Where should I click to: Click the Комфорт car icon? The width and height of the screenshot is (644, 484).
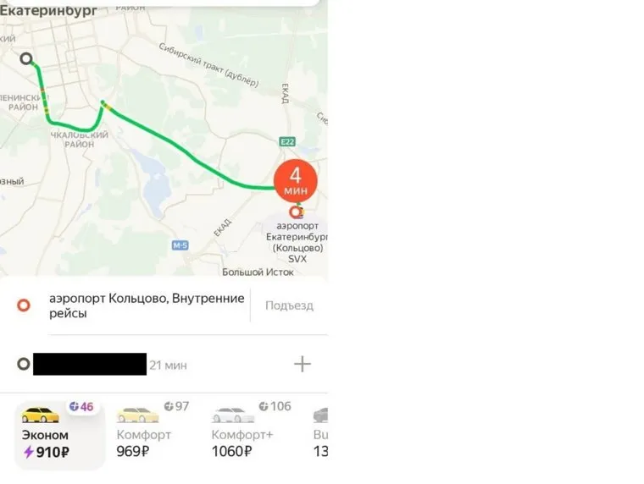coord(137,415)
